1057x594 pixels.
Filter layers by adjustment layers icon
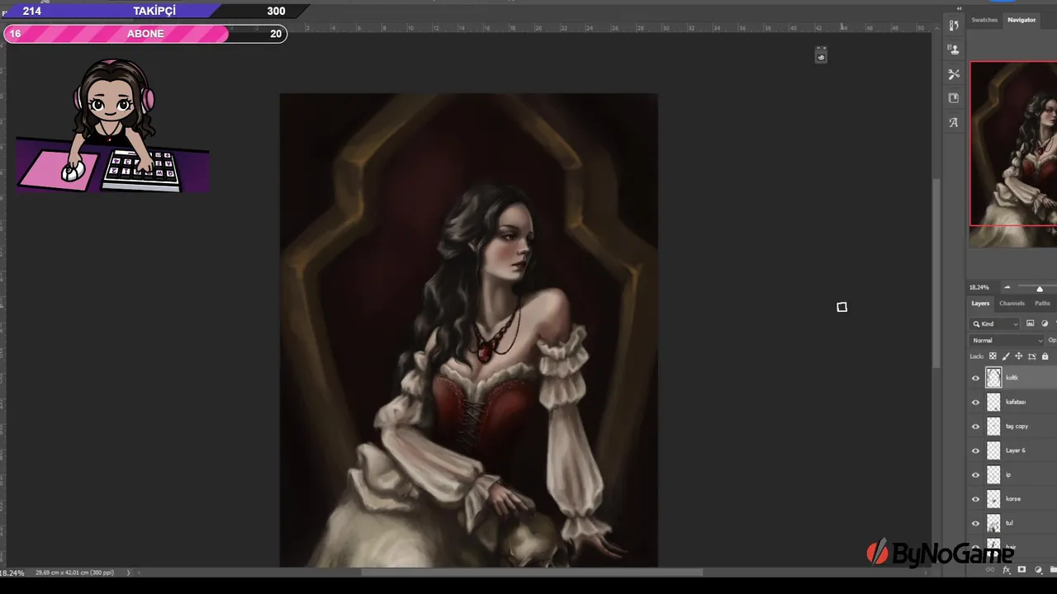1045,323
